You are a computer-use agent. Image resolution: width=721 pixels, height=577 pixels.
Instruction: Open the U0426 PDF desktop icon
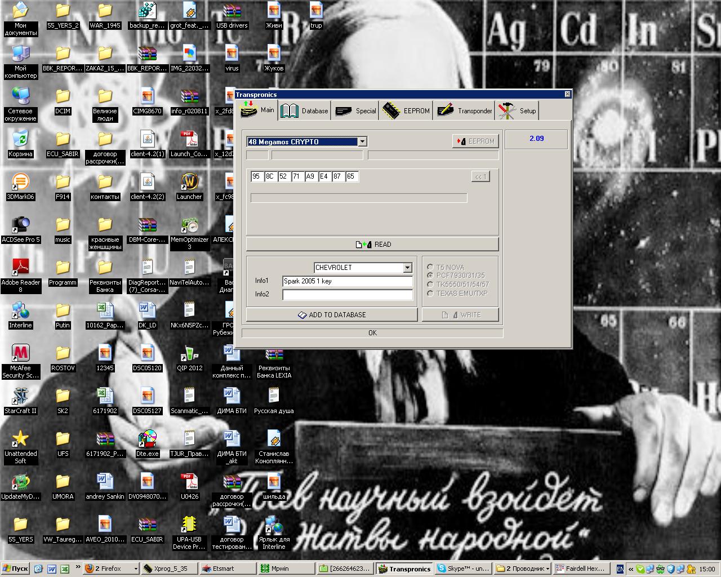(x=189, y=486)
